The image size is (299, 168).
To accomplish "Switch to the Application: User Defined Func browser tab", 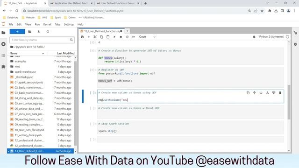I will click(x=71, y=3).
